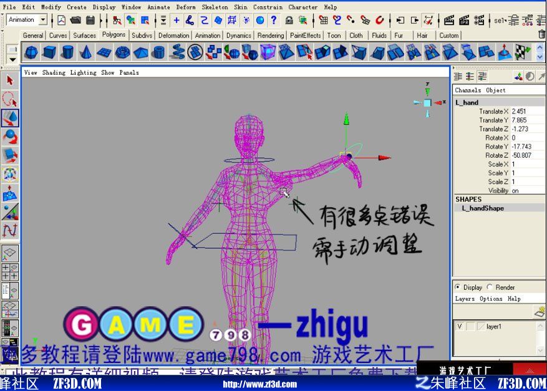Toggle layer1 visibility V box
Viewport: 547px width, 391px height.
coord(460,327)
